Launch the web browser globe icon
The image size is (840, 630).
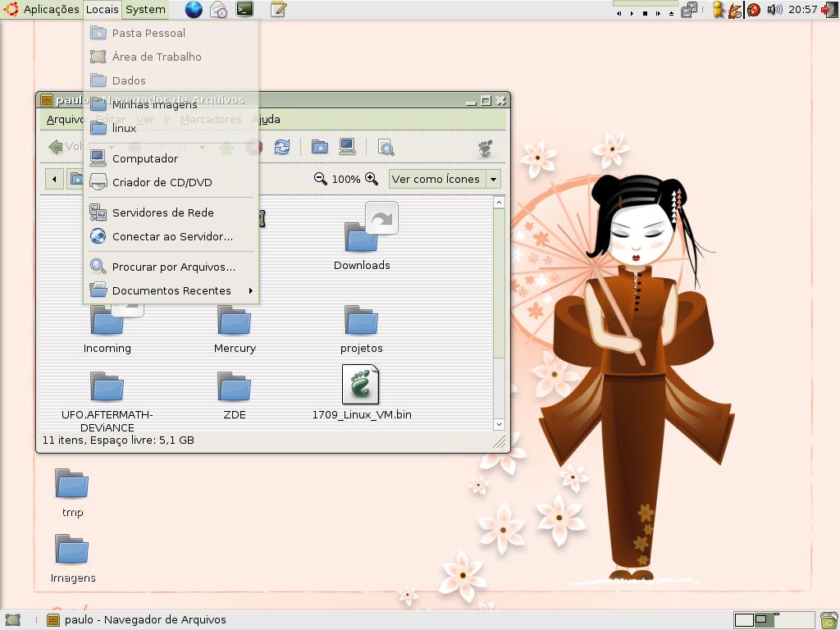tap(194, 10)
